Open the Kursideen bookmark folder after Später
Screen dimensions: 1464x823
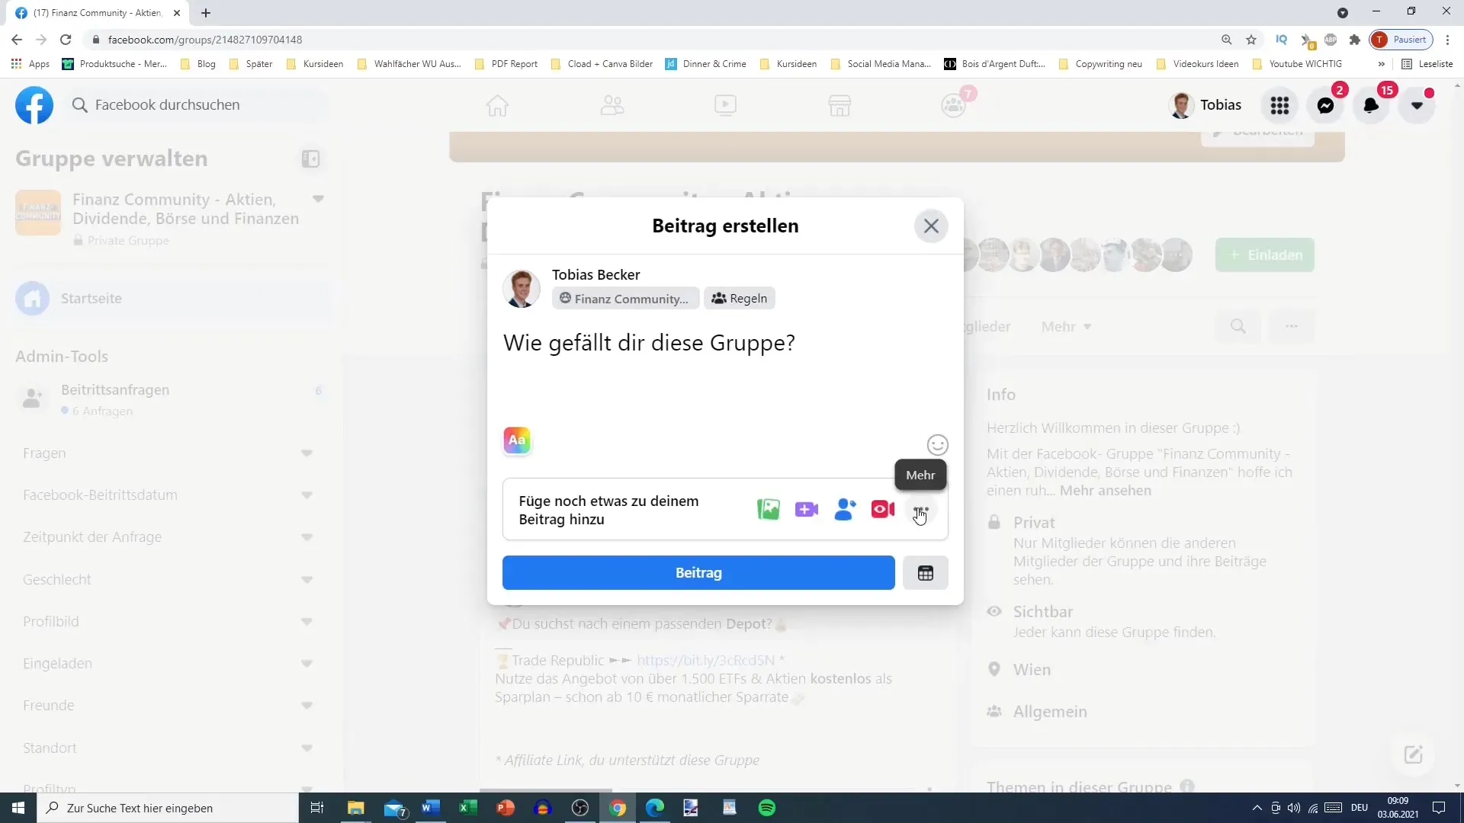315,64
